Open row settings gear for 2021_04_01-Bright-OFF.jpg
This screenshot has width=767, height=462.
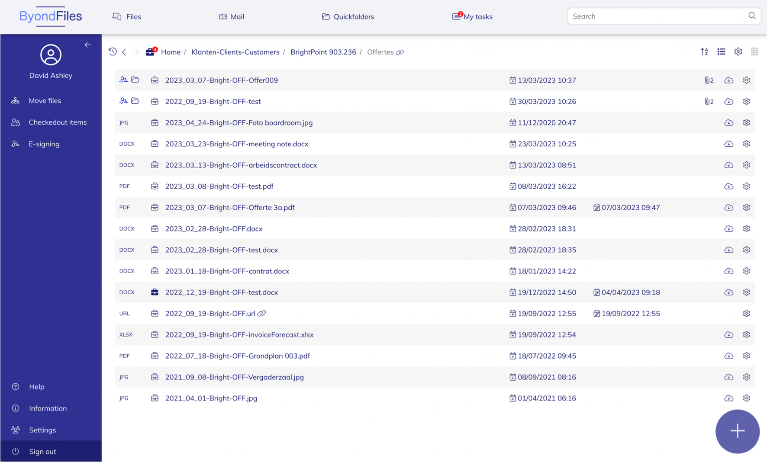click(746, 398)
